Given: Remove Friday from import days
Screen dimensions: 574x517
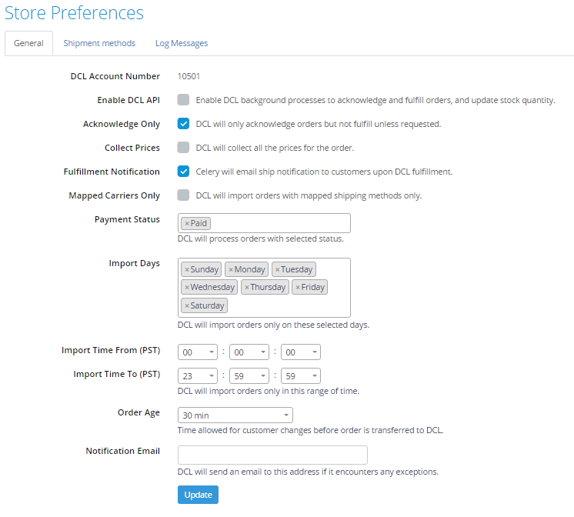Looking at the screenshot, I should pyautogui.click(x=298, y=287).
